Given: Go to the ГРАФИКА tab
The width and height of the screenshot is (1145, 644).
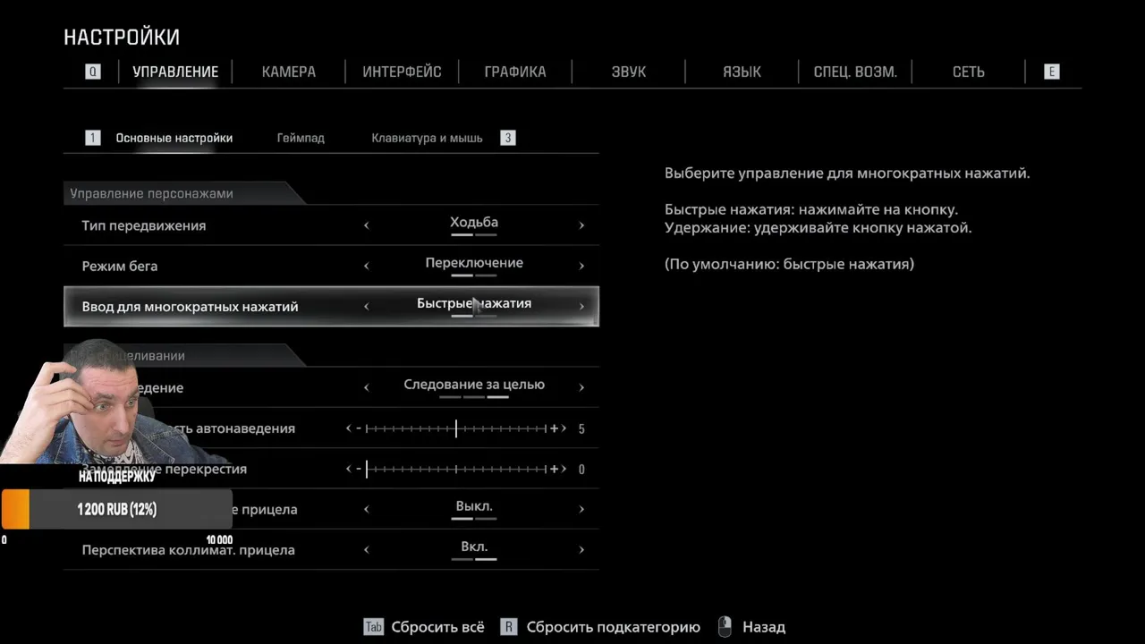Looking at the screenshot, I should pos(515,72).
